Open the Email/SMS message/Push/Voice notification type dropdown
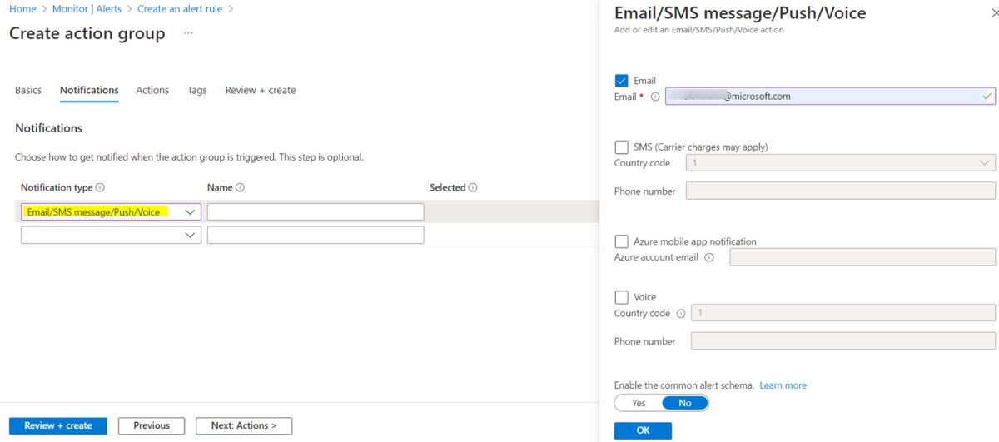999x442 pixels. click(111, 212)
